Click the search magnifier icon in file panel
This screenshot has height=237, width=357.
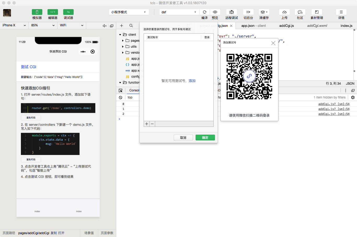click(131, 26)
